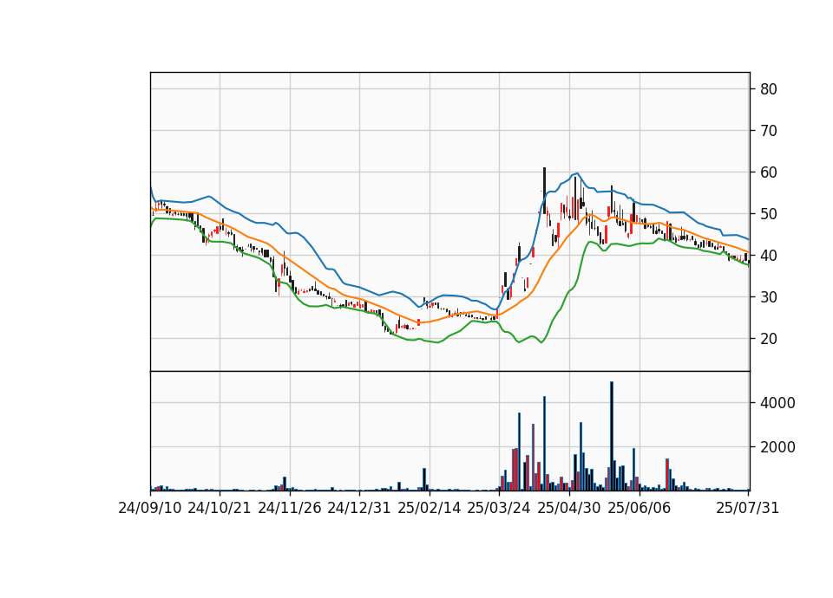Click the 24/12/31 date label
The image size is (833, 598).
pyautogui.click(x=359, y=508)
